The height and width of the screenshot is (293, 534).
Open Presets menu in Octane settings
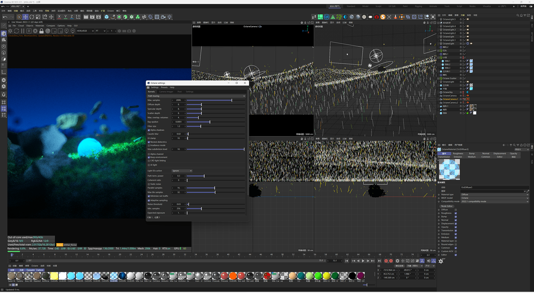click(164, 87)
